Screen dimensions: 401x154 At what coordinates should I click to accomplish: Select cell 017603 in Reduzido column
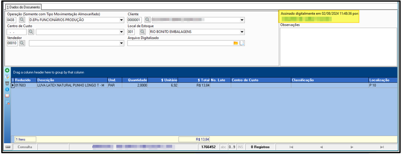pyautogui.click(x=26, y=85)
